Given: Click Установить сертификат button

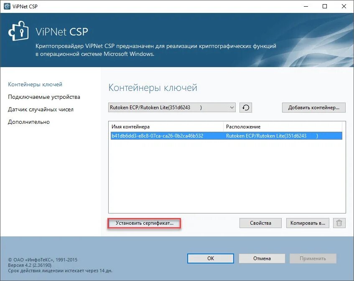Looking at the screenshot, I should tap(145, 223).
